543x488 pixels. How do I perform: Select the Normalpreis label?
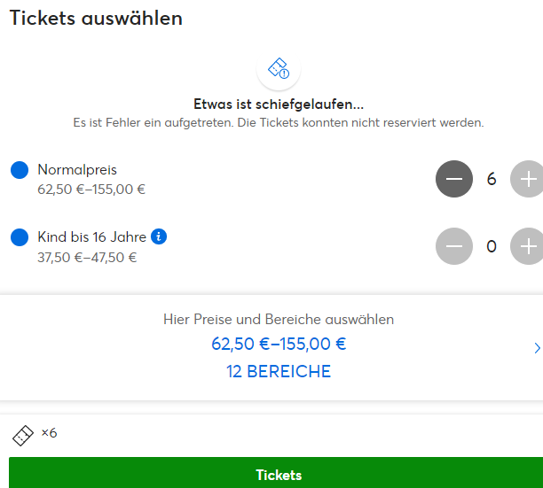tap(77, 169)
